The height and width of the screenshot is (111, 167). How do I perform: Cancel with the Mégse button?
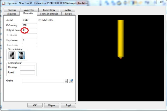[x=52, y=106]
